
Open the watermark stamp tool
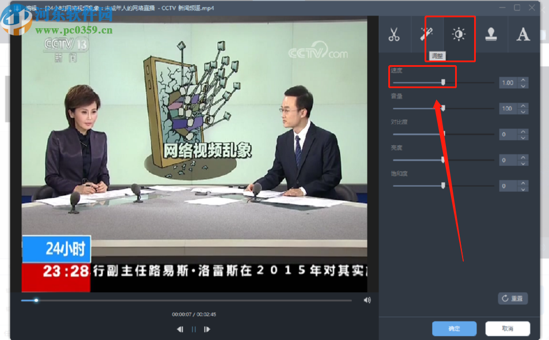tap(491, 35)
